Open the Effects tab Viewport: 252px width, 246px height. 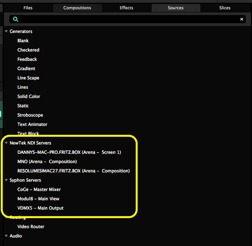coord(126,8)
